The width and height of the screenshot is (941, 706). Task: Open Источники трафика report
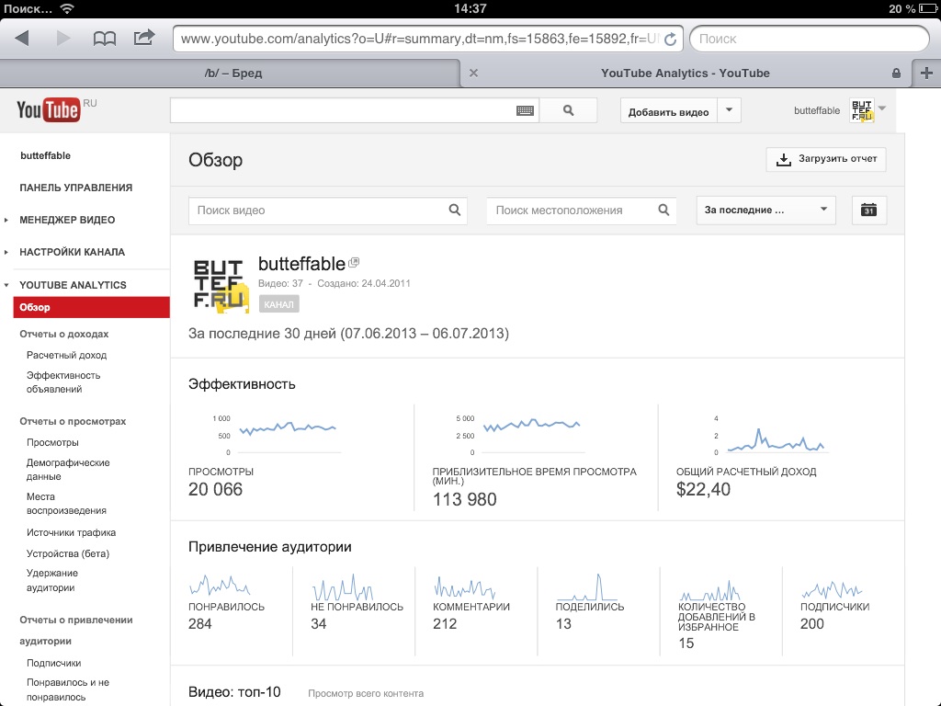[x=71, y=532]
